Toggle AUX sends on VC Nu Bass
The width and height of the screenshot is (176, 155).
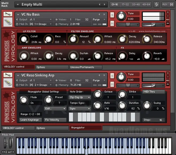coord(168,20)
